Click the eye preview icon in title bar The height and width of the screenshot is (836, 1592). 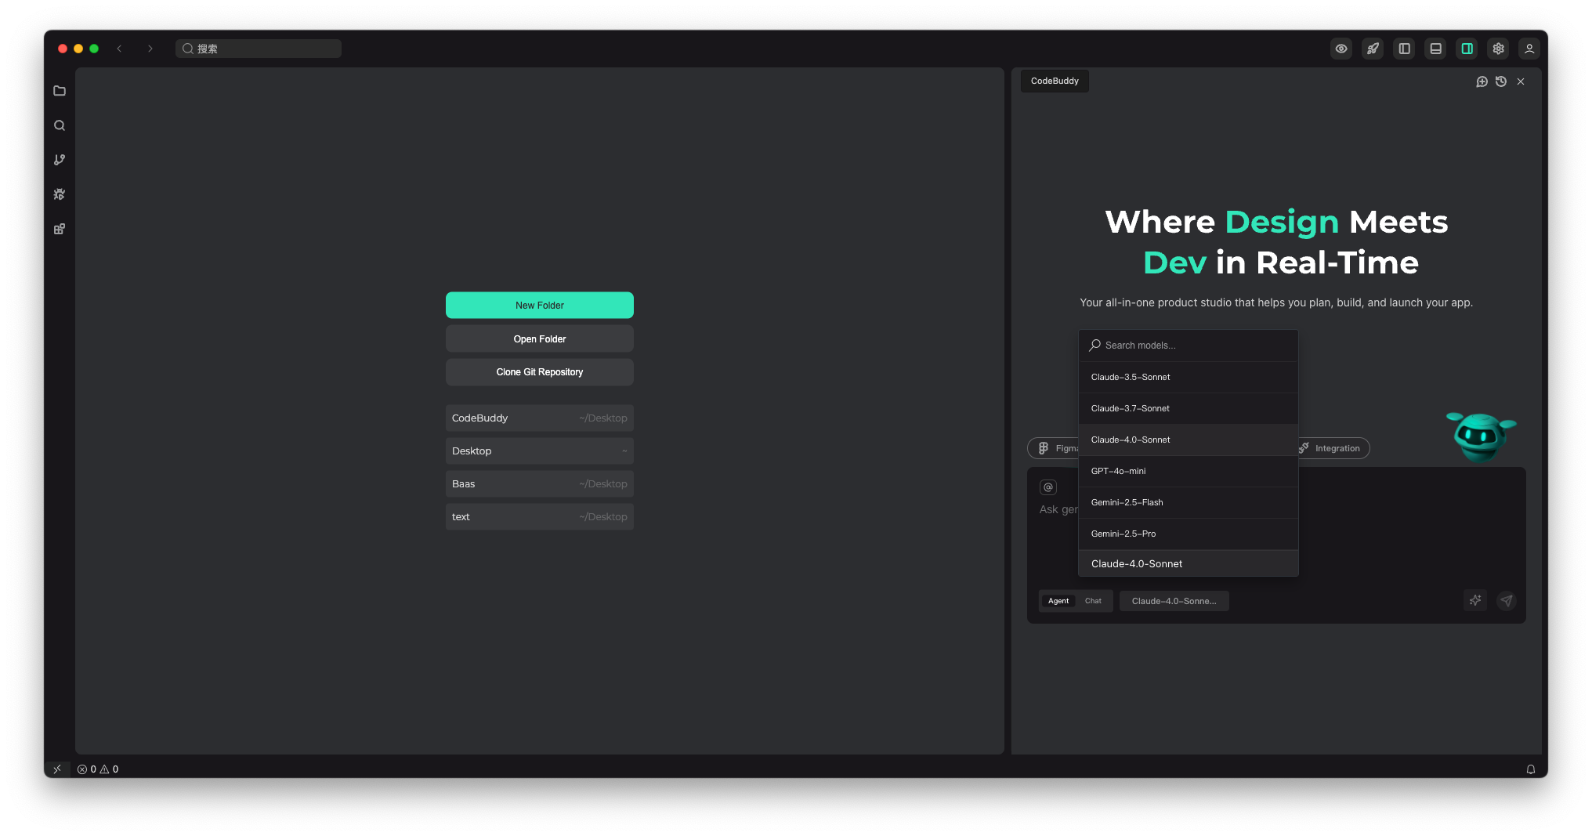(x=1341, y=49)
